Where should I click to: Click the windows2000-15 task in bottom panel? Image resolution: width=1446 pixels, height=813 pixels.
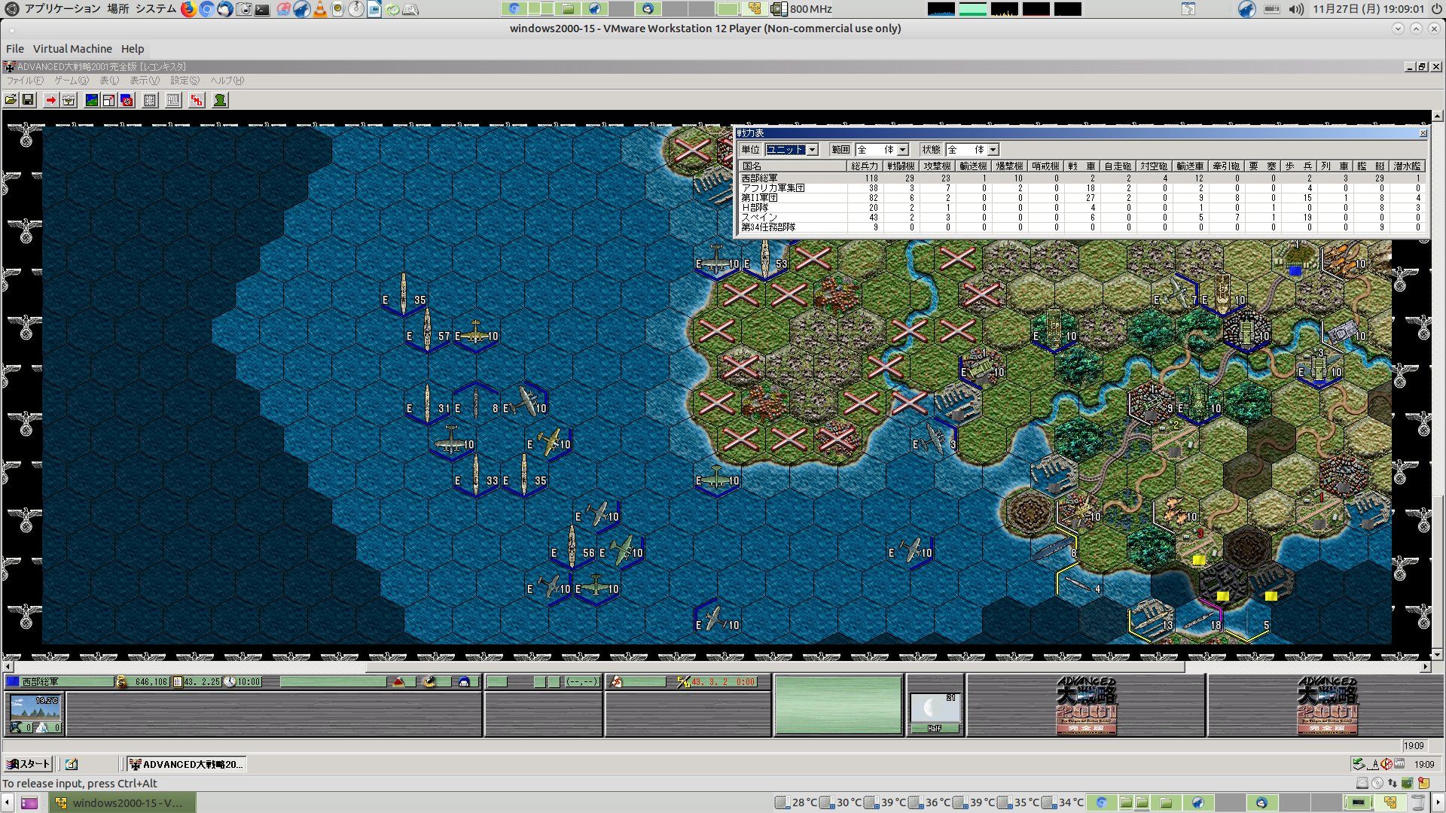tap(122, 802)
